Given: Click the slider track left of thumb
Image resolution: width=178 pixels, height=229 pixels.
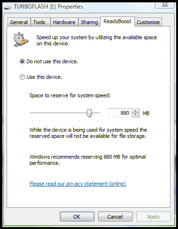Looking at the screenshot, I should (x=59, y=113).
